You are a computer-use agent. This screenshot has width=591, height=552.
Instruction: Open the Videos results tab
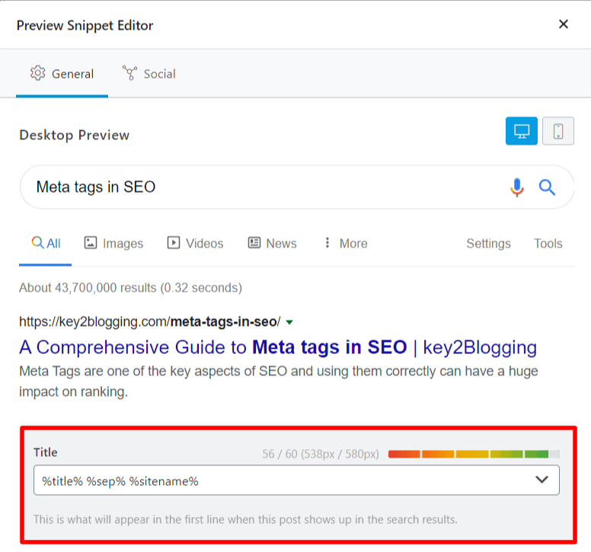[195, 244]
